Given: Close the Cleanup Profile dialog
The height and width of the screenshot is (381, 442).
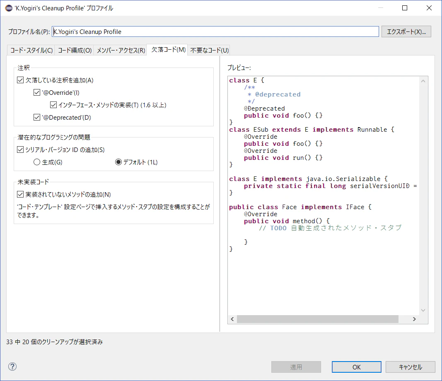Looking at the screenshot, I should [429, 8].
